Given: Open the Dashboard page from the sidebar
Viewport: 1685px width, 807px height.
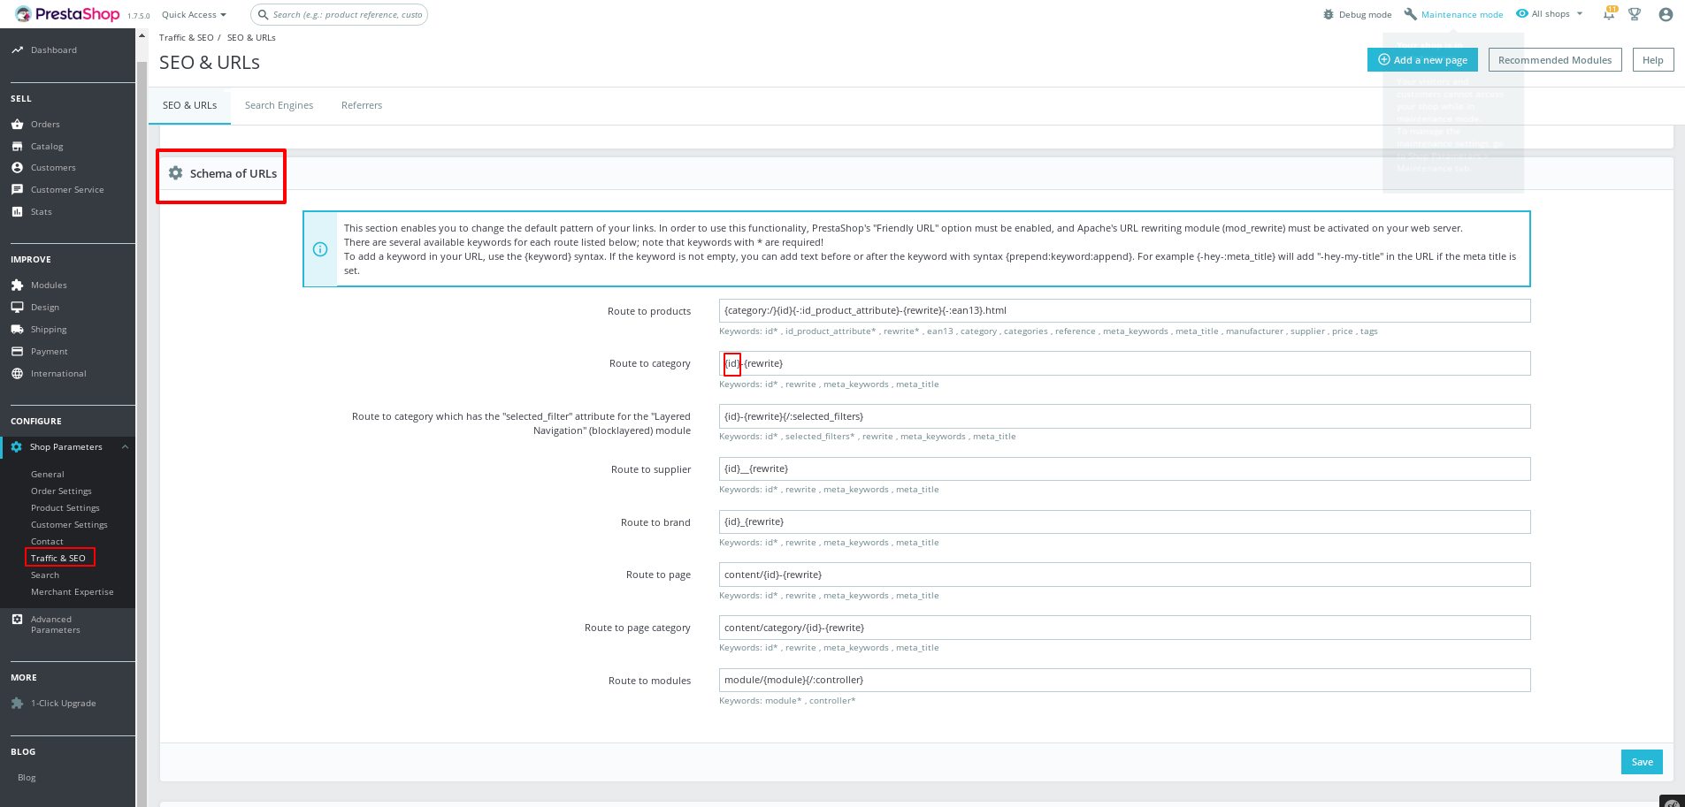Looking at the screenshot, I should (x=54, y=50).
